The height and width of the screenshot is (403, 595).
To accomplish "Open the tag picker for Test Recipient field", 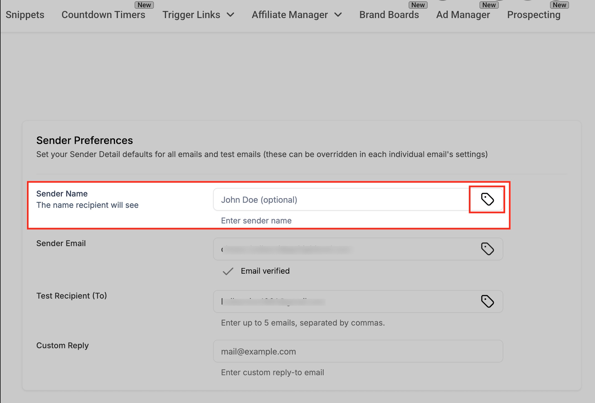I will [487, 301].
